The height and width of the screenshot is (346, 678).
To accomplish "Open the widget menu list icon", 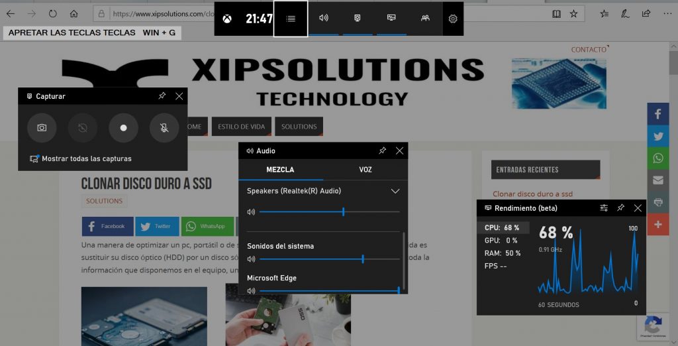I will [x=291, y=19].
